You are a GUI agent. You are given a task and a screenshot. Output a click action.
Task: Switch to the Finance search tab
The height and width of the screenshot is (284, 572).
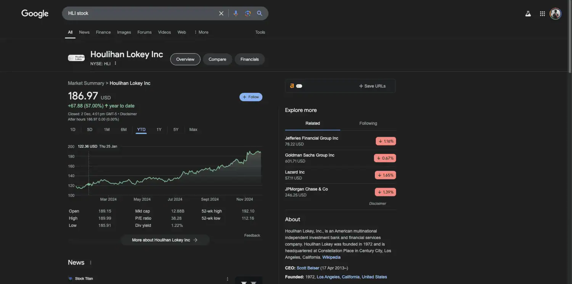click(x=103, y=32)
